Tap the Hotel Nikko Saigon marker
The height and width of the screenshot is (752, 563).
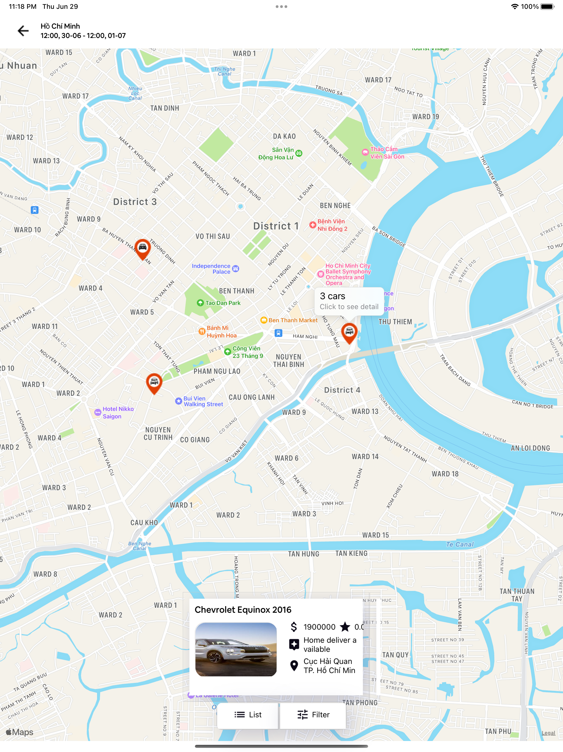98,412
